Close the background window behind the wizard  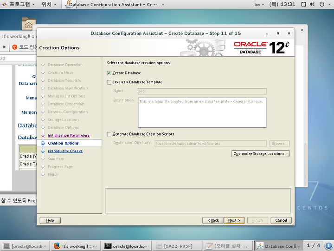(x=302, y=30)
